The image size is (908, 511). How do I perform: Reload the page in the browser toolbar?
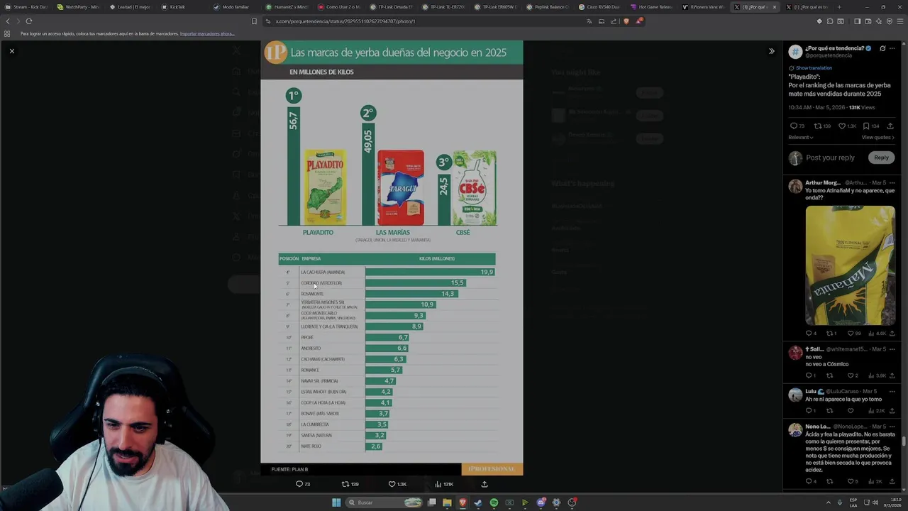(28, 21)
